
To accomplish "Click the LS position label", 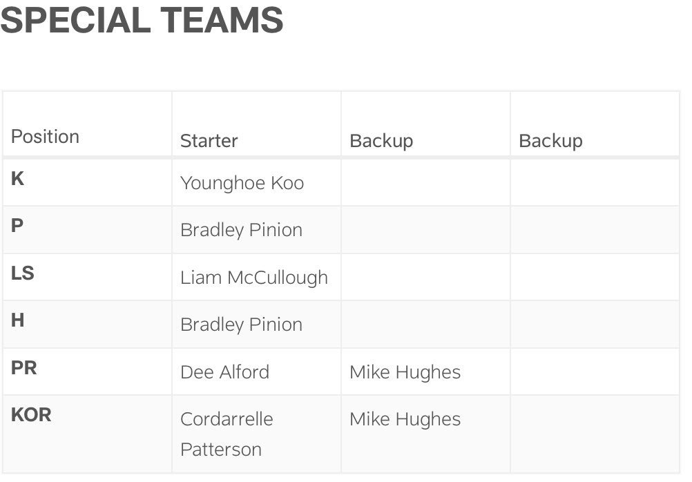I will [23, 273].
